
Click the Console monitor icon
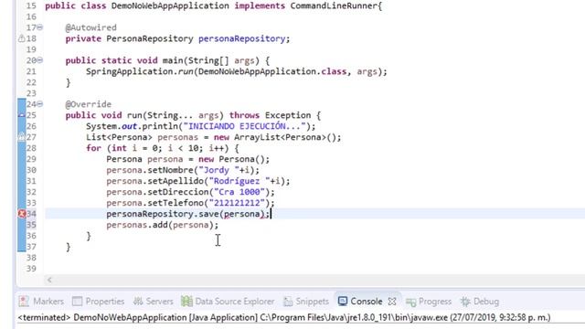(x=343, y=302)
